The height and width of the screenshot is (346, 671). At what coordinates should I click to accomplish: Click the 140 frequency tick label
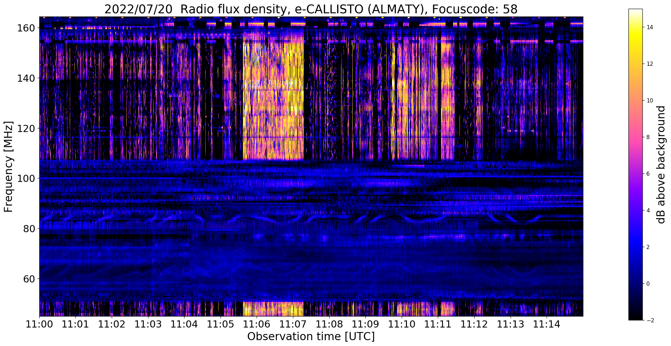pyautogui.click(x=26, y=78)
